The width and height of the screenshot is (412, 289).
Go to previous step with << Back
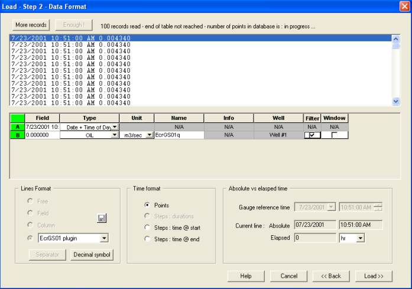click(x=331, y=276)
